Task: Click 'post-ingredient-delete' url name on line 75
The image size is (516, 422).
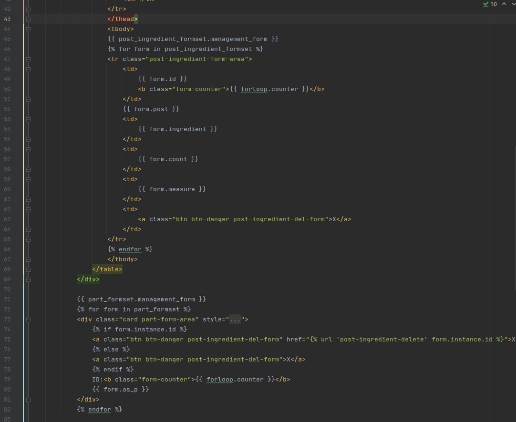Action: click(x=382, y=340)
